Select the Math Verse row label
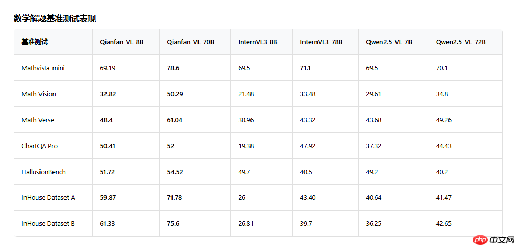 click(38, 120)
